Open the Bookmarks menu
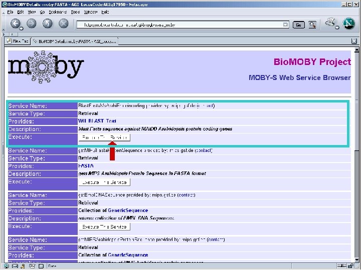 tap(58, 12)
